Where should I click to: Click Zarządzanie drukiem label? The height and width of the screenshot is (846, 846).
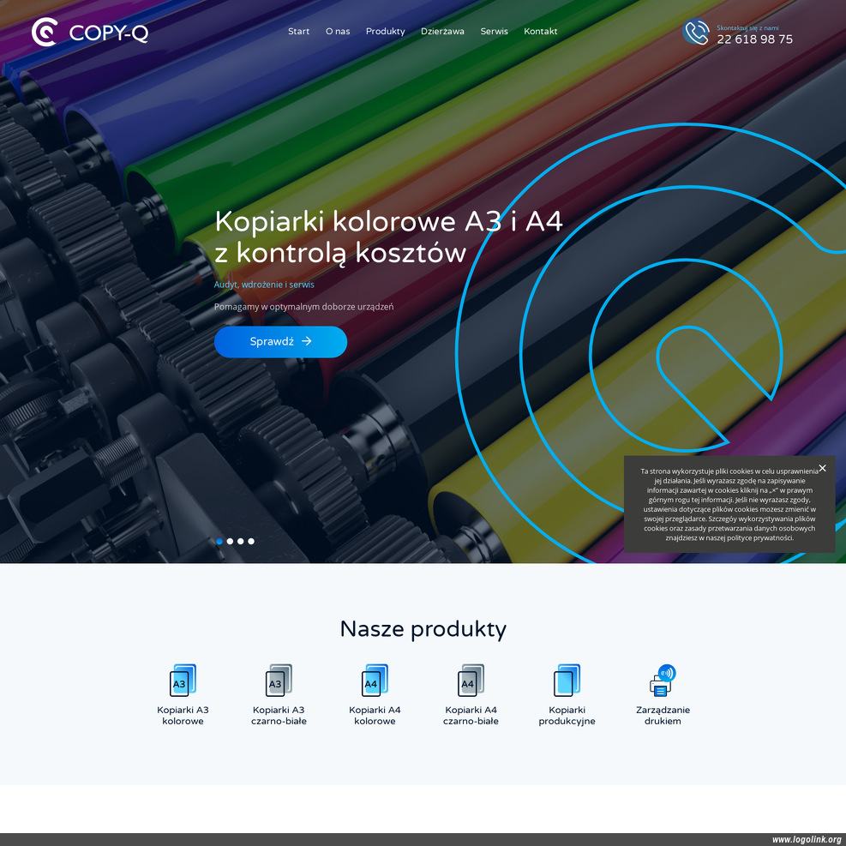coord(663,716)
